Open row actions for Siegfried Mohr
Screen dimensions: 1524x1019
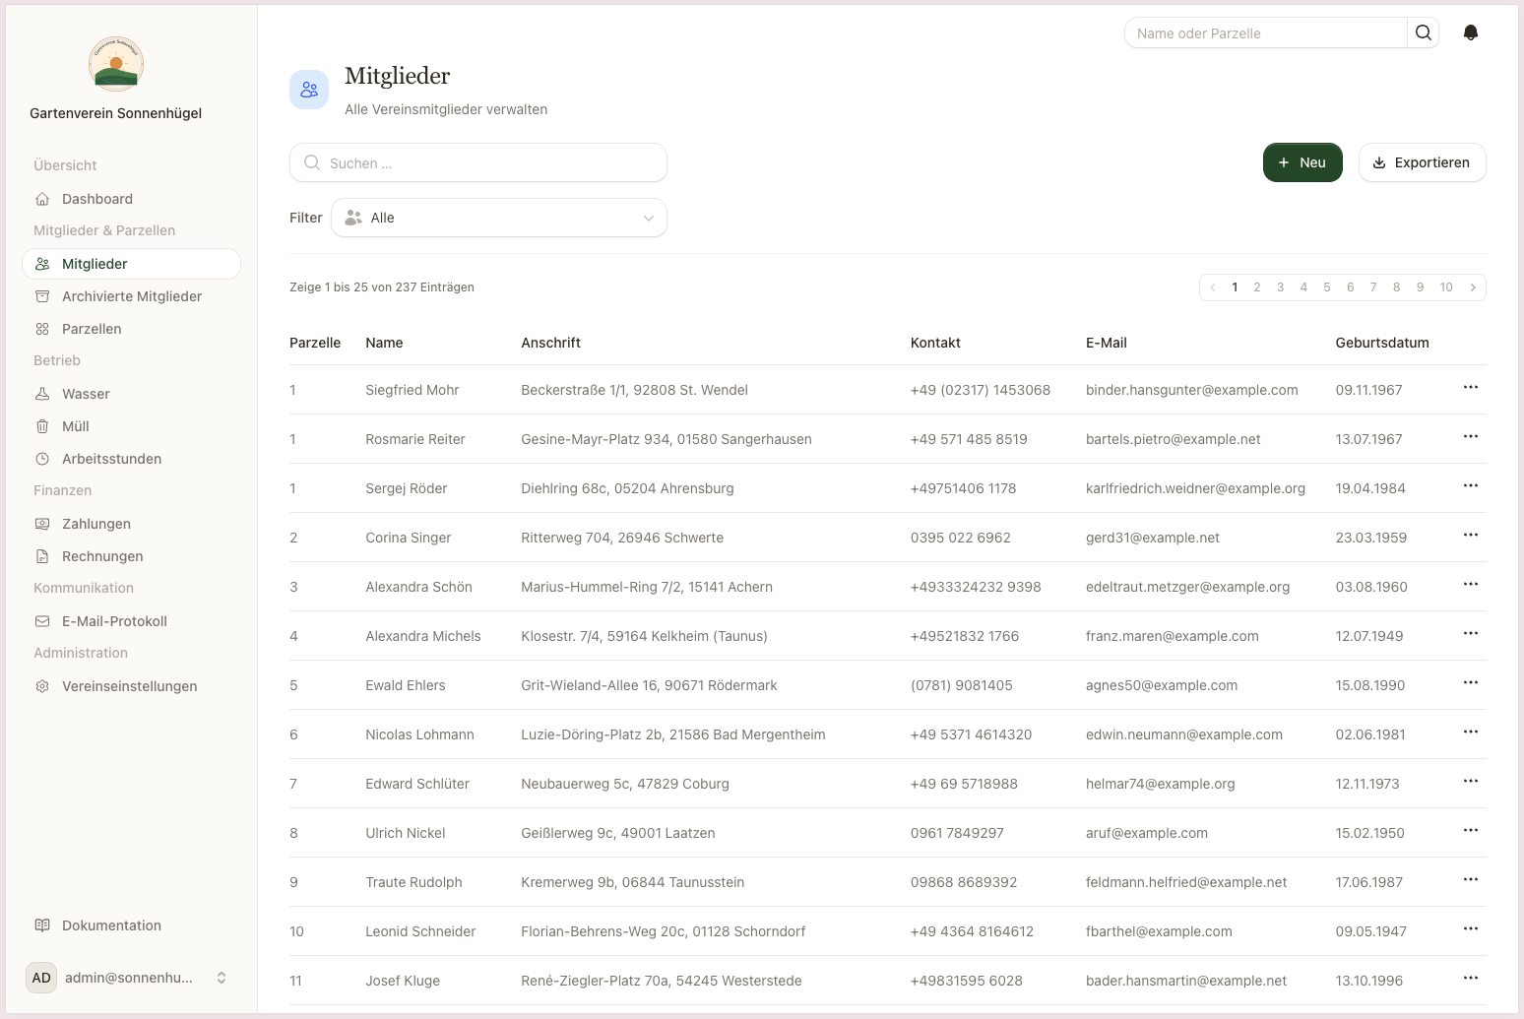pos(1471,388)
